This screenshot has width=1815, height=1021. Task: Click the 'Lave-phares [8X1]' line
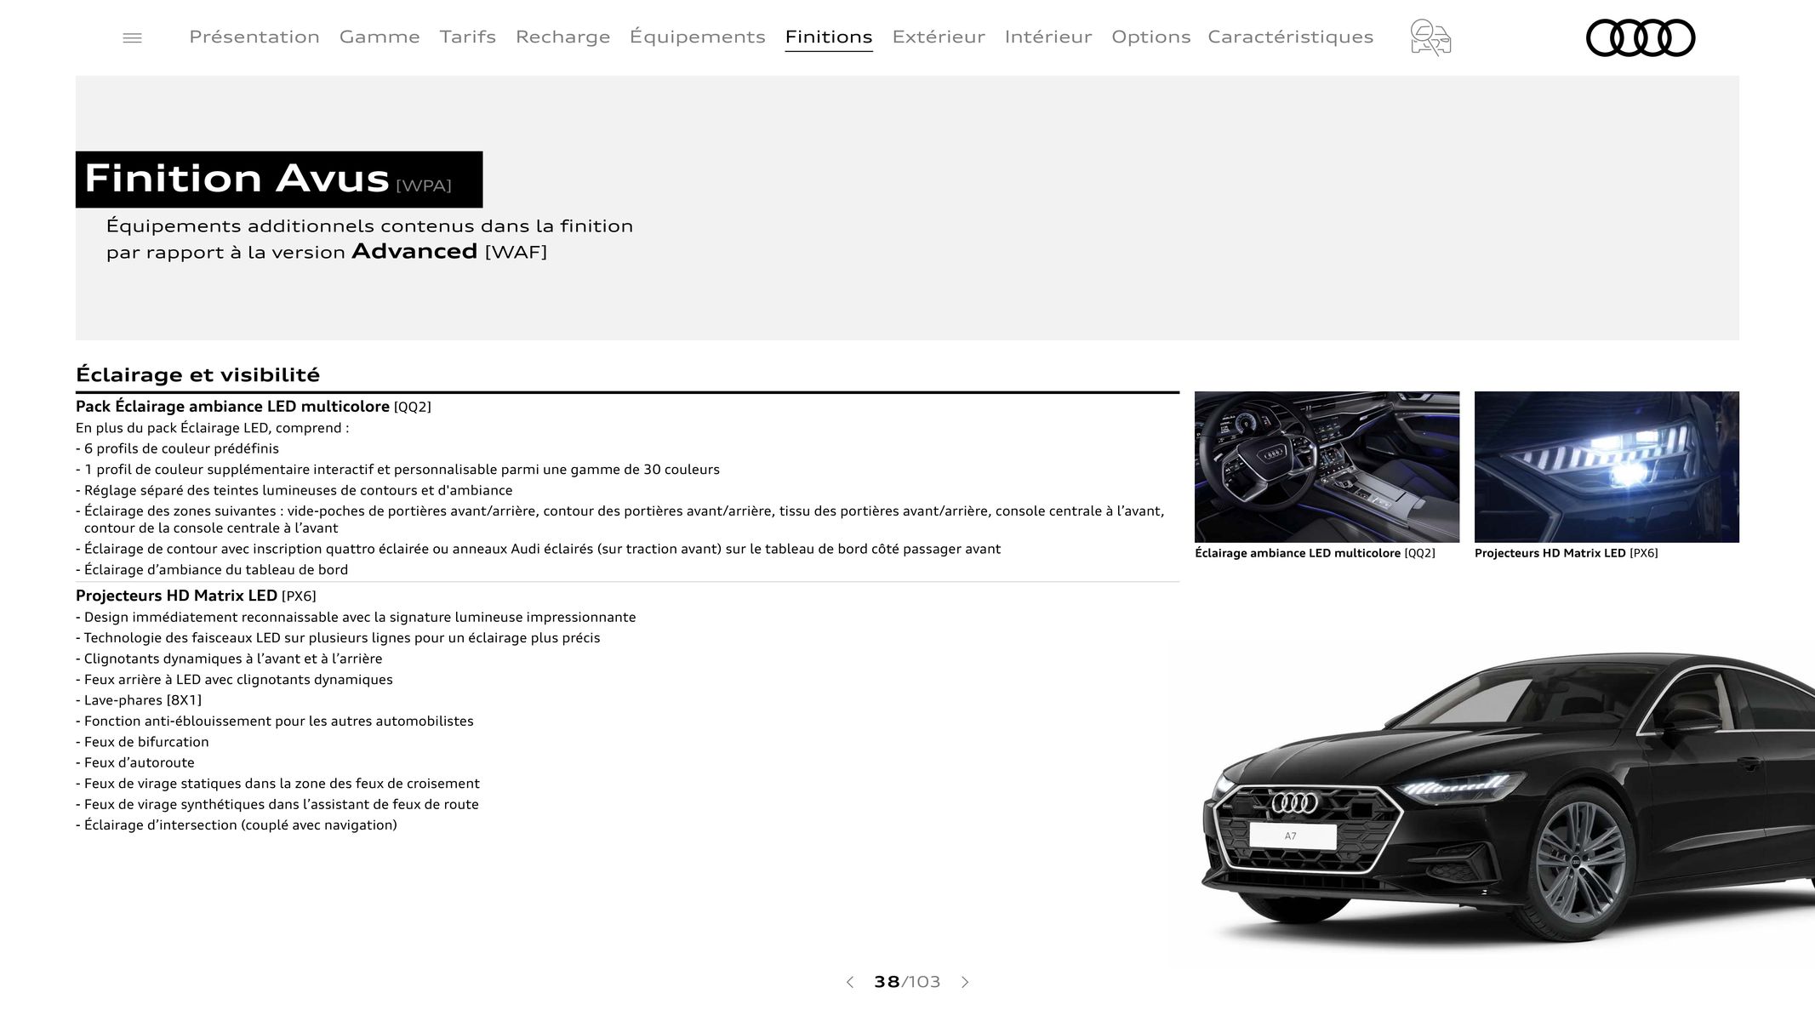[x=139, y=700]
